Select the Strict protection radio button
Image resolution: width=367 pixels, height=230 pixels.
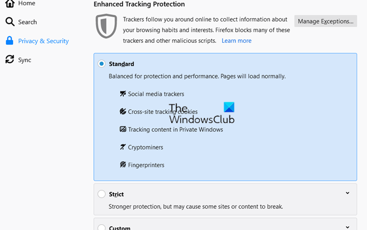pyautogui.click(x=102, y=194)
